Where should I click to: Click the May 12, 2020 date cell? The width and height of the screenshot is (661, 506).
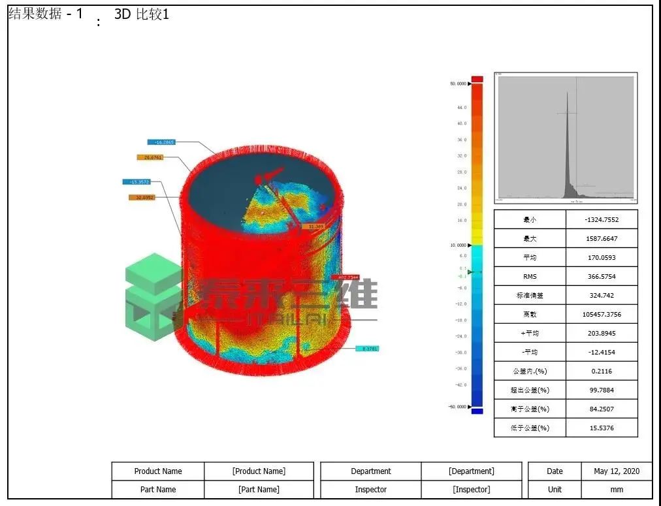(x=616, y=471)
